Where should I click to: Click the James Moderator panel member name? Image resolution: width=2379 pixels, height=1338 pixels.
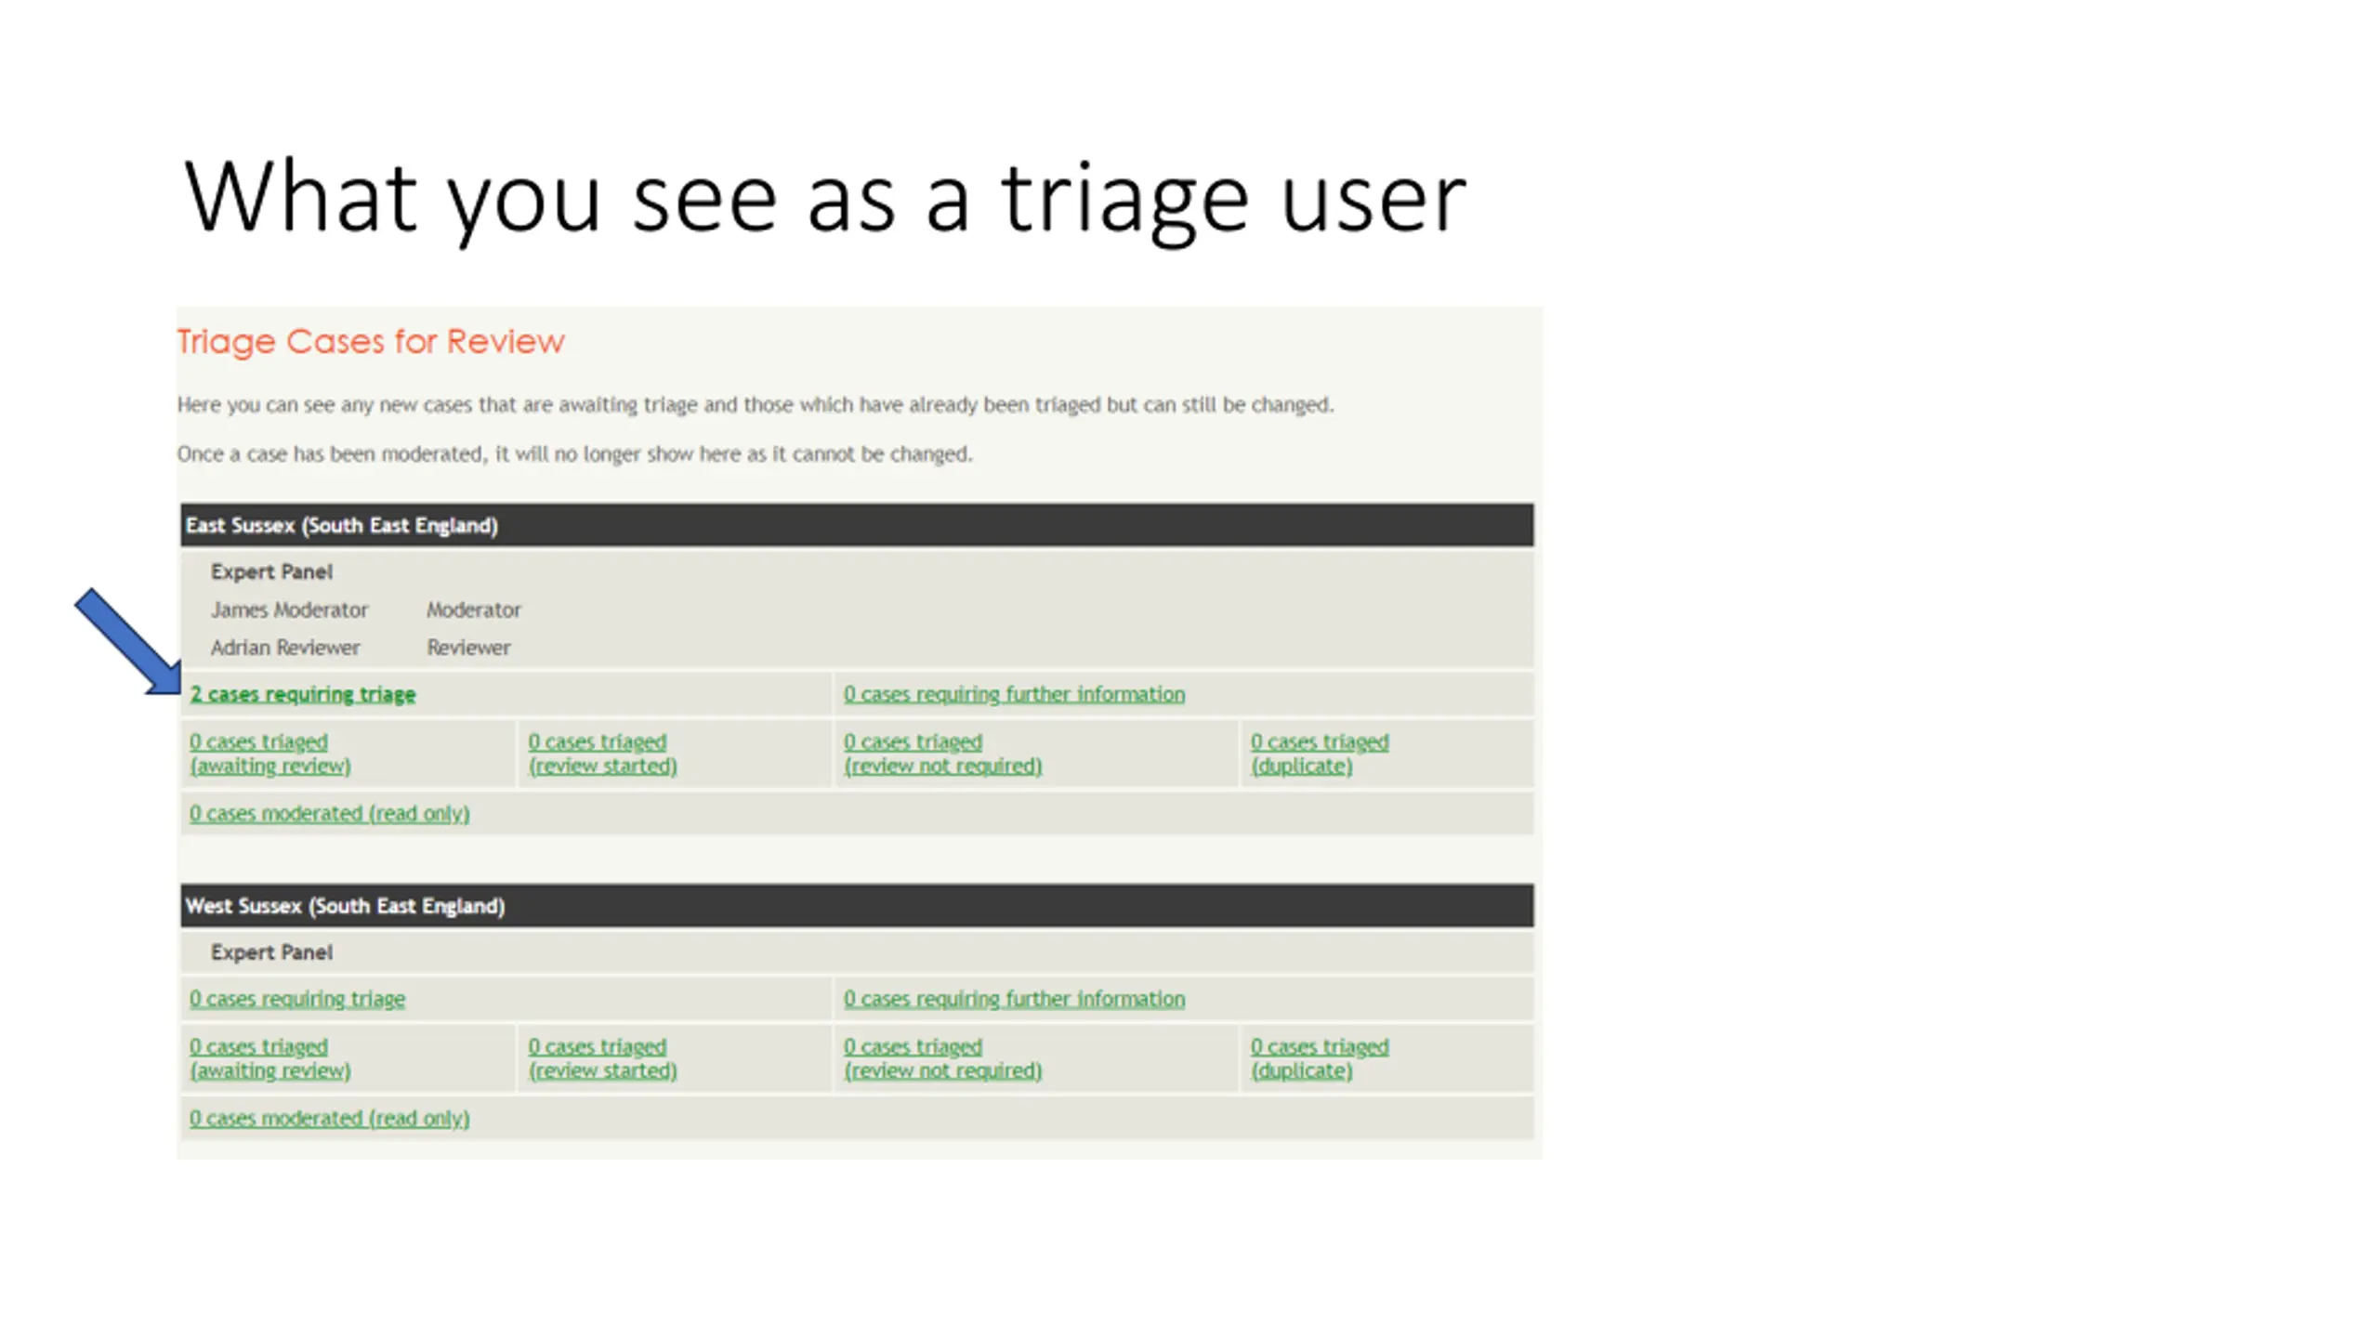[x=289, y=610]
